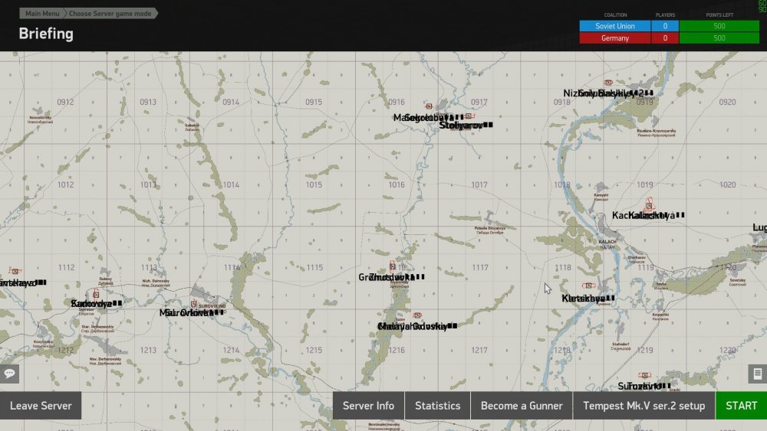
Task: Click Germany points left 500
Action: 719,38
